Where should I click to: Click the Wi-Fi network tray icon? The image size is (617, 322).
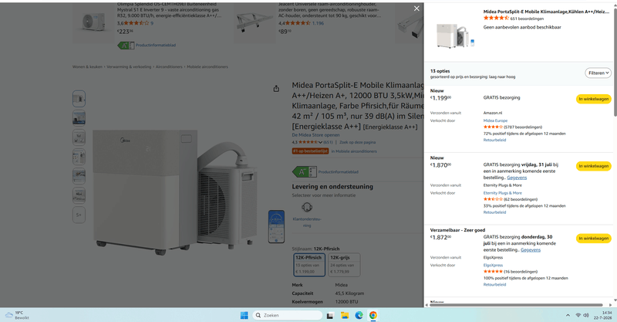[578, 315]
